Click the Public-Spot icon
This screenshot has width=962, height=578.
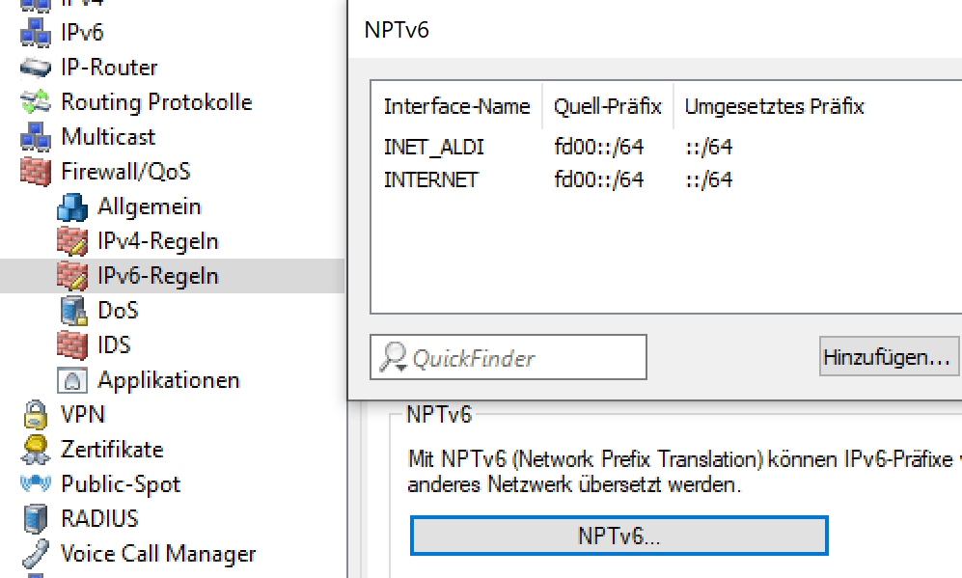tap(35, 482)
